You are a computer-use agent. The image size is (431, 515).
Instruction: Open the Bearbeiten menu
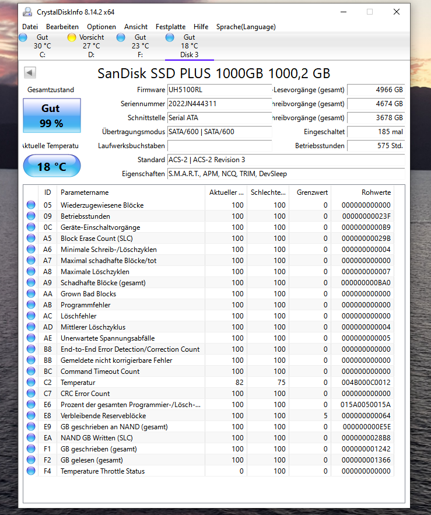point(62,27)
